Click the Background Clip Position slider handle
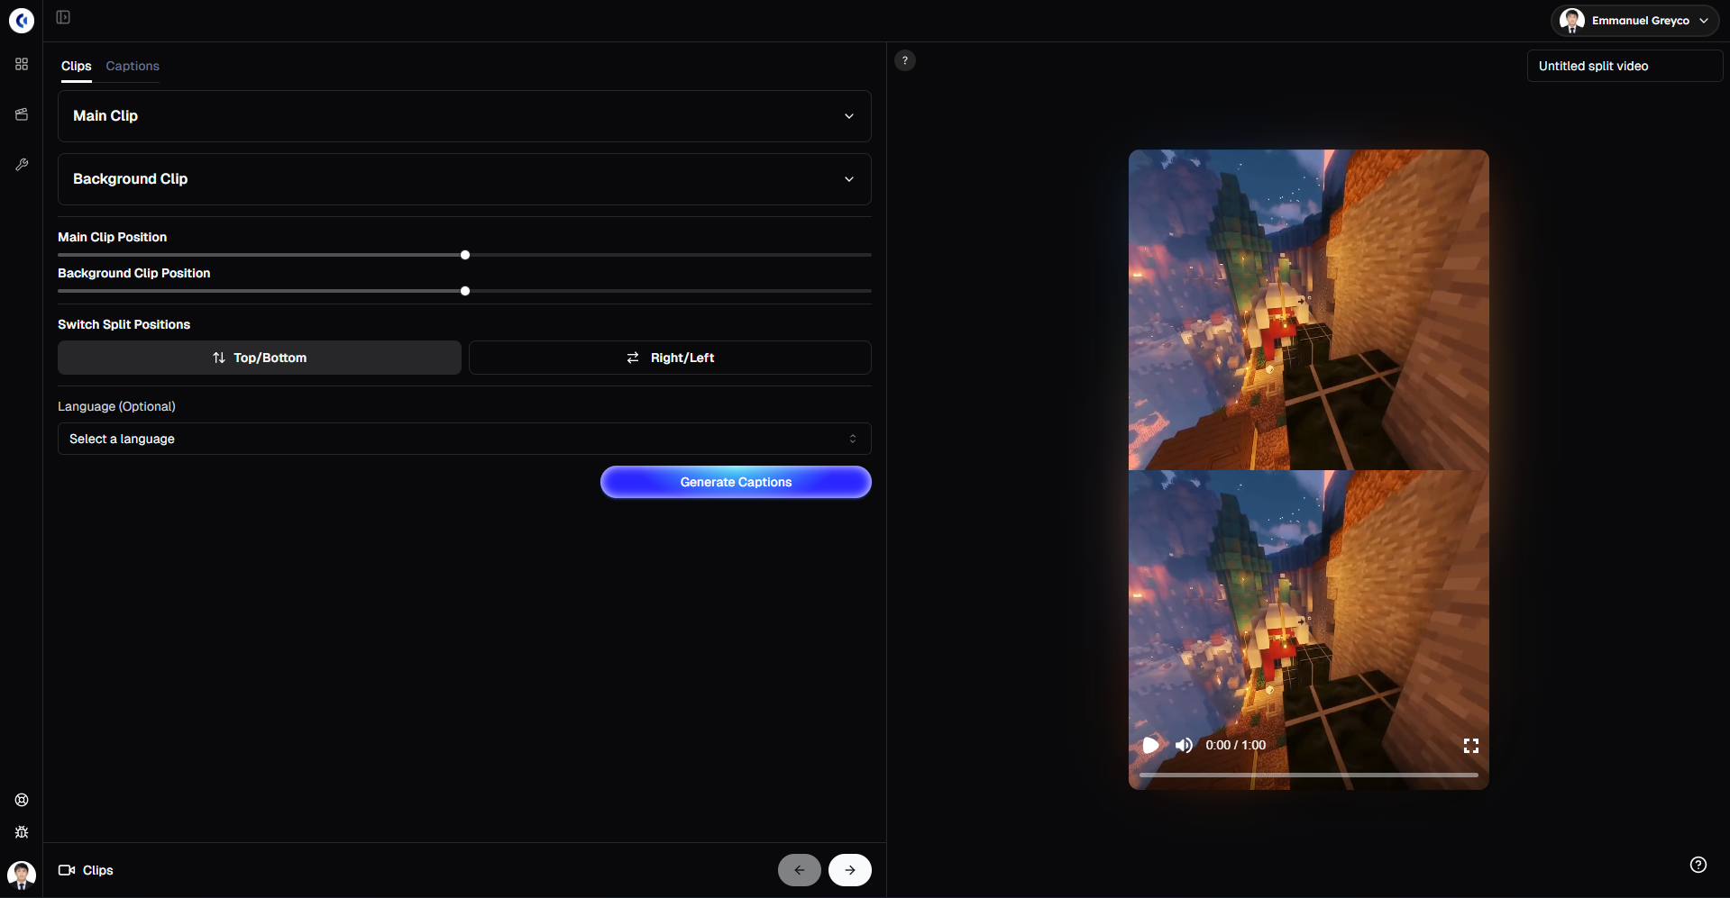The width and height of the screenshot is (1730, 898). coord(465,291)
